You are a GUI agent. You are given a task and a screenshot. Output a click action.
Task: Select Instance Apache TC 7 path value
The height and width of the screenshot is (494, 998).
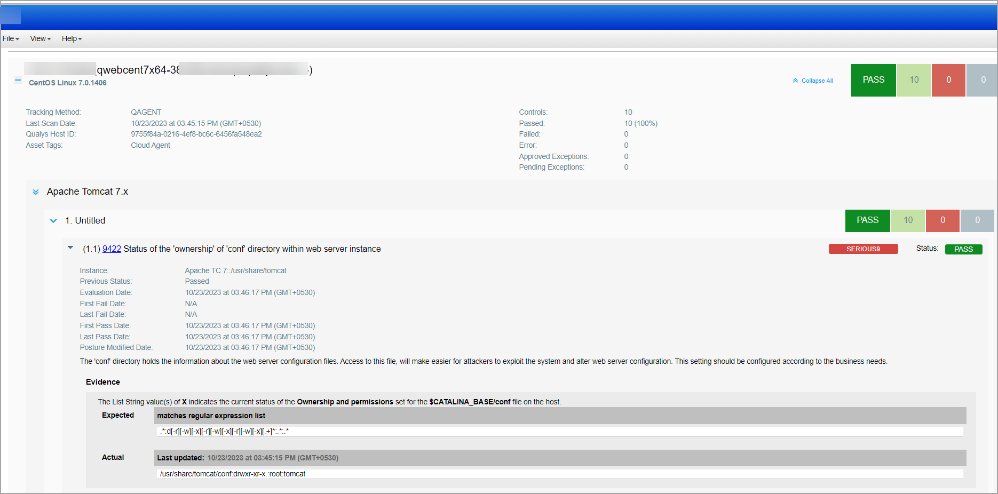pos(236,270)
